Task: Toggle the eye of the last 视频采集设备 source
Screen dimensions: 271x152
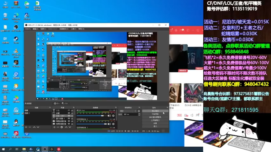Action: click(x=69, y=124)
